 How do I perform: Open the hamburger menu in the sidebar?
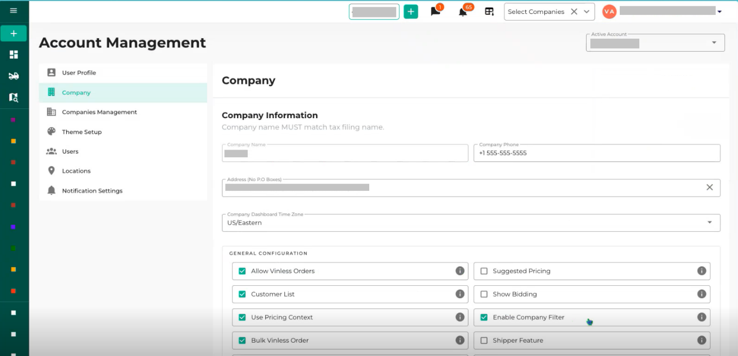pyautogui.click(x=13, y=10)
